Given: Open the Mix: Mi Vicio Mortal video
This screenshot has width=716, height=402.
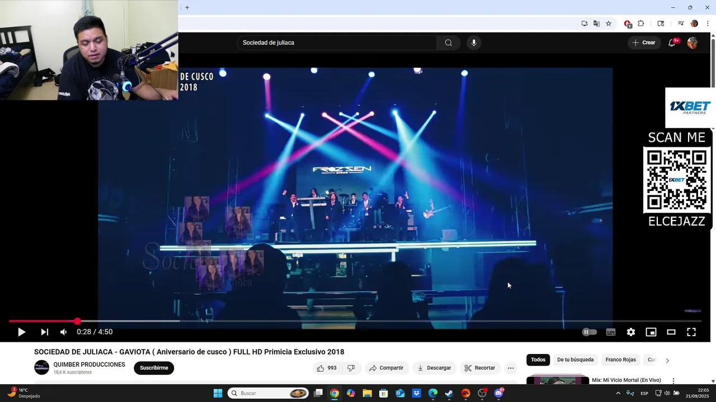Looking at the screenshot, I should coord(626,380).
